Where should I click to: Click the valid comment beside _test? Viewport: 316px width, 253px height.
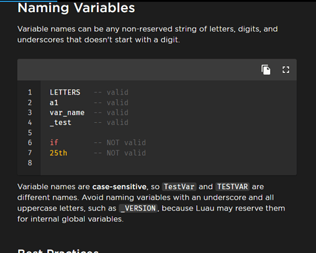[x=111, y=123]
